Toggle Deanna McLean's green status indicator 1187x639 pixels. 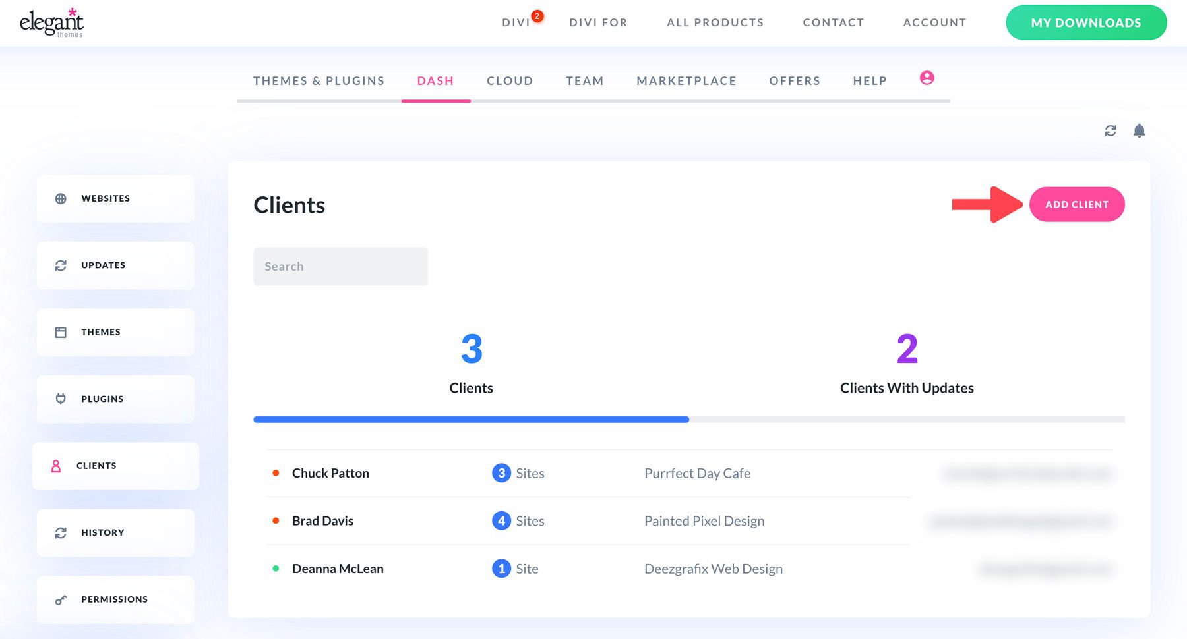click(x=276, y=568)
